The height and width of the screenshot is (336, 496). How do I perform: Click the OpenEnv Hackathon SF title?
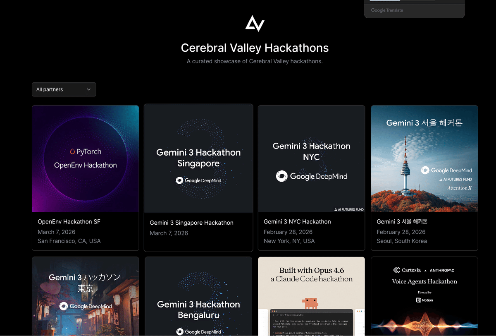(x=69, y=222)
